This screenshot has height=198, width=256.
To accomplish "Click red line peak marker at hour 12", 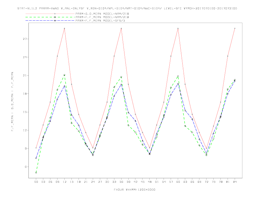I will [65, 28].
